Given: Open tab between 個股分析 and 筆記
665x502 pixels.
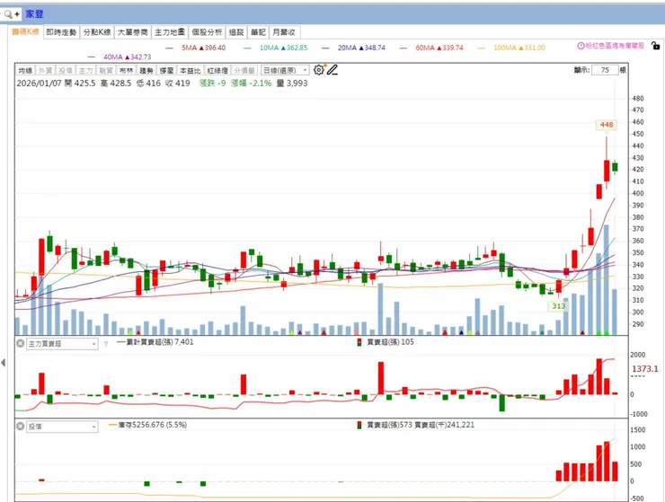Looking at the screenshot, I should [x=235, y=32].
